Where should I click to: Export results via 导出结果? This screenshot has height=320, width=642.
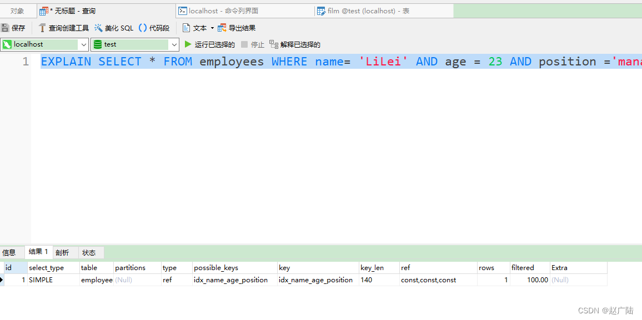click(x=237, y=28)
